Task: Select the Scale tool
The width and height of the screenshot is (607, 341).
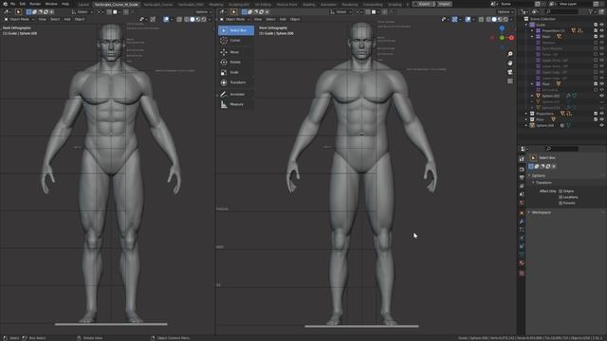Action: pyautogui.click(x=236, y=72)
